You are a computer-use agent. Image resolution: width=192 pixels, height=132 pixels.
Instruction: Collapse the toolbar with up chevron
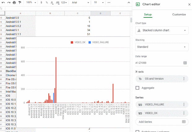[x=129, y=2]
